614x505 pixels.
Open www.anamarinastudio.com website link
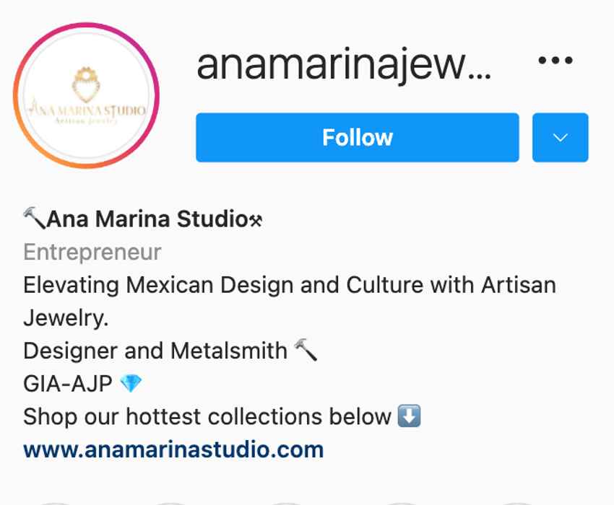tap(173, 449)
